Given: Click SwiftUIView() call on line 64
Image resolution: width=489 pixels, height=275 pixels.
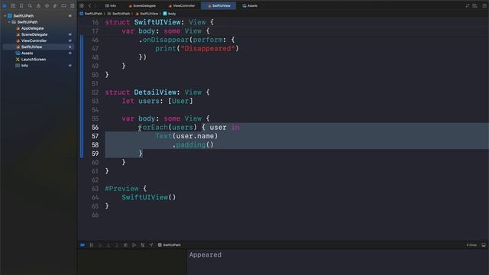Looking at the screenshot, I should click(149, 197).
